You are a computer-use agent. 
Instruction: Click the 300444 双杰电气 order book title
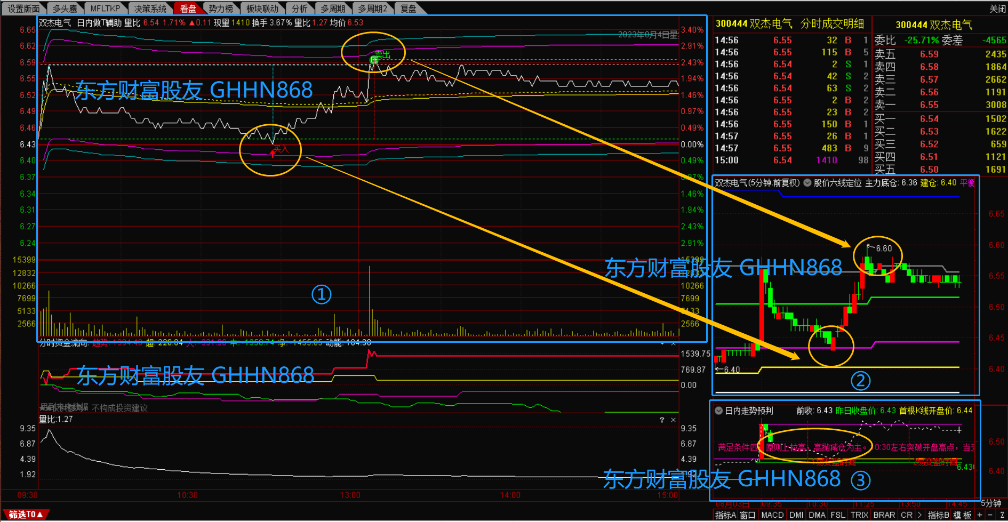tap(933, 25)
